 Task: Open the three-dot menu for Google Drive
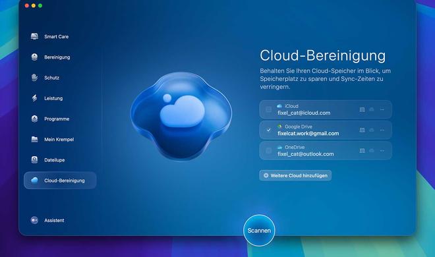(x=382, y=130)
